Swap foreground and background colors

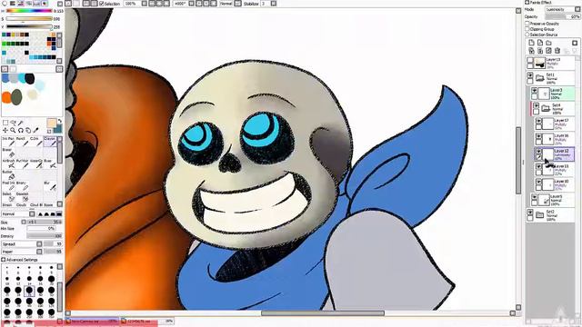(59, 121)
